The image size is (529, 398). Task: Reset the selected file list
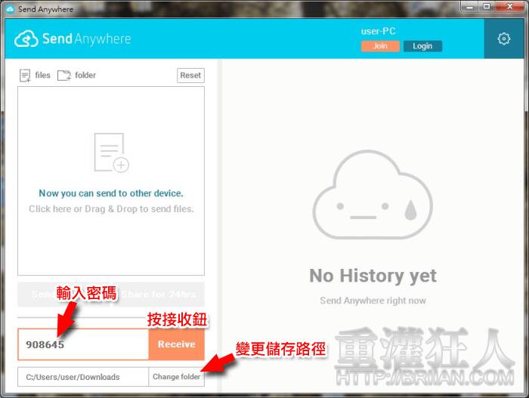(190, 76)
